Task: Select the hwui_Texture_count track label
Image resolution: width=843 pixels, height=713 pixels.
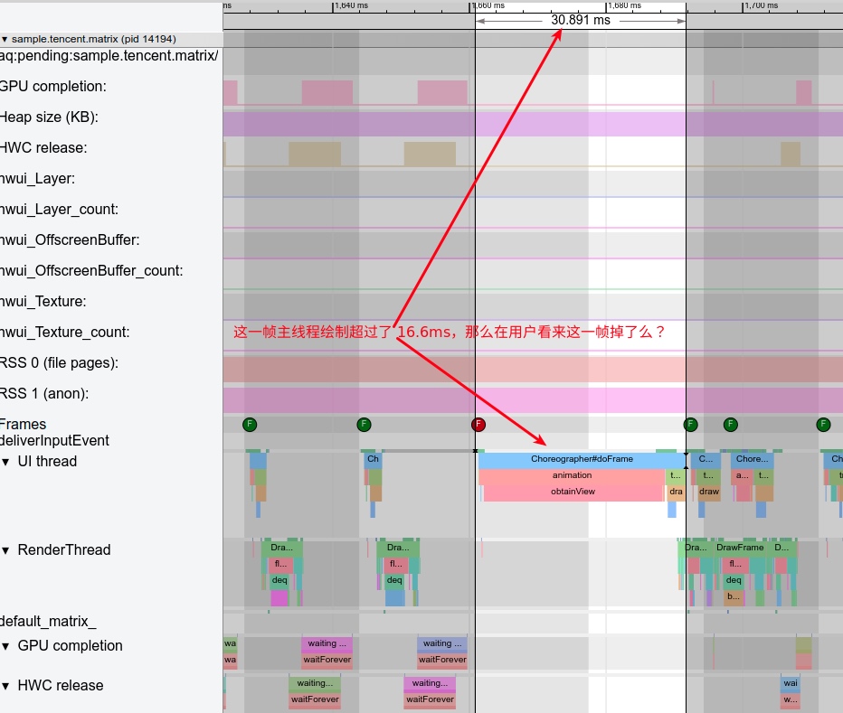Action: [64, 333]
